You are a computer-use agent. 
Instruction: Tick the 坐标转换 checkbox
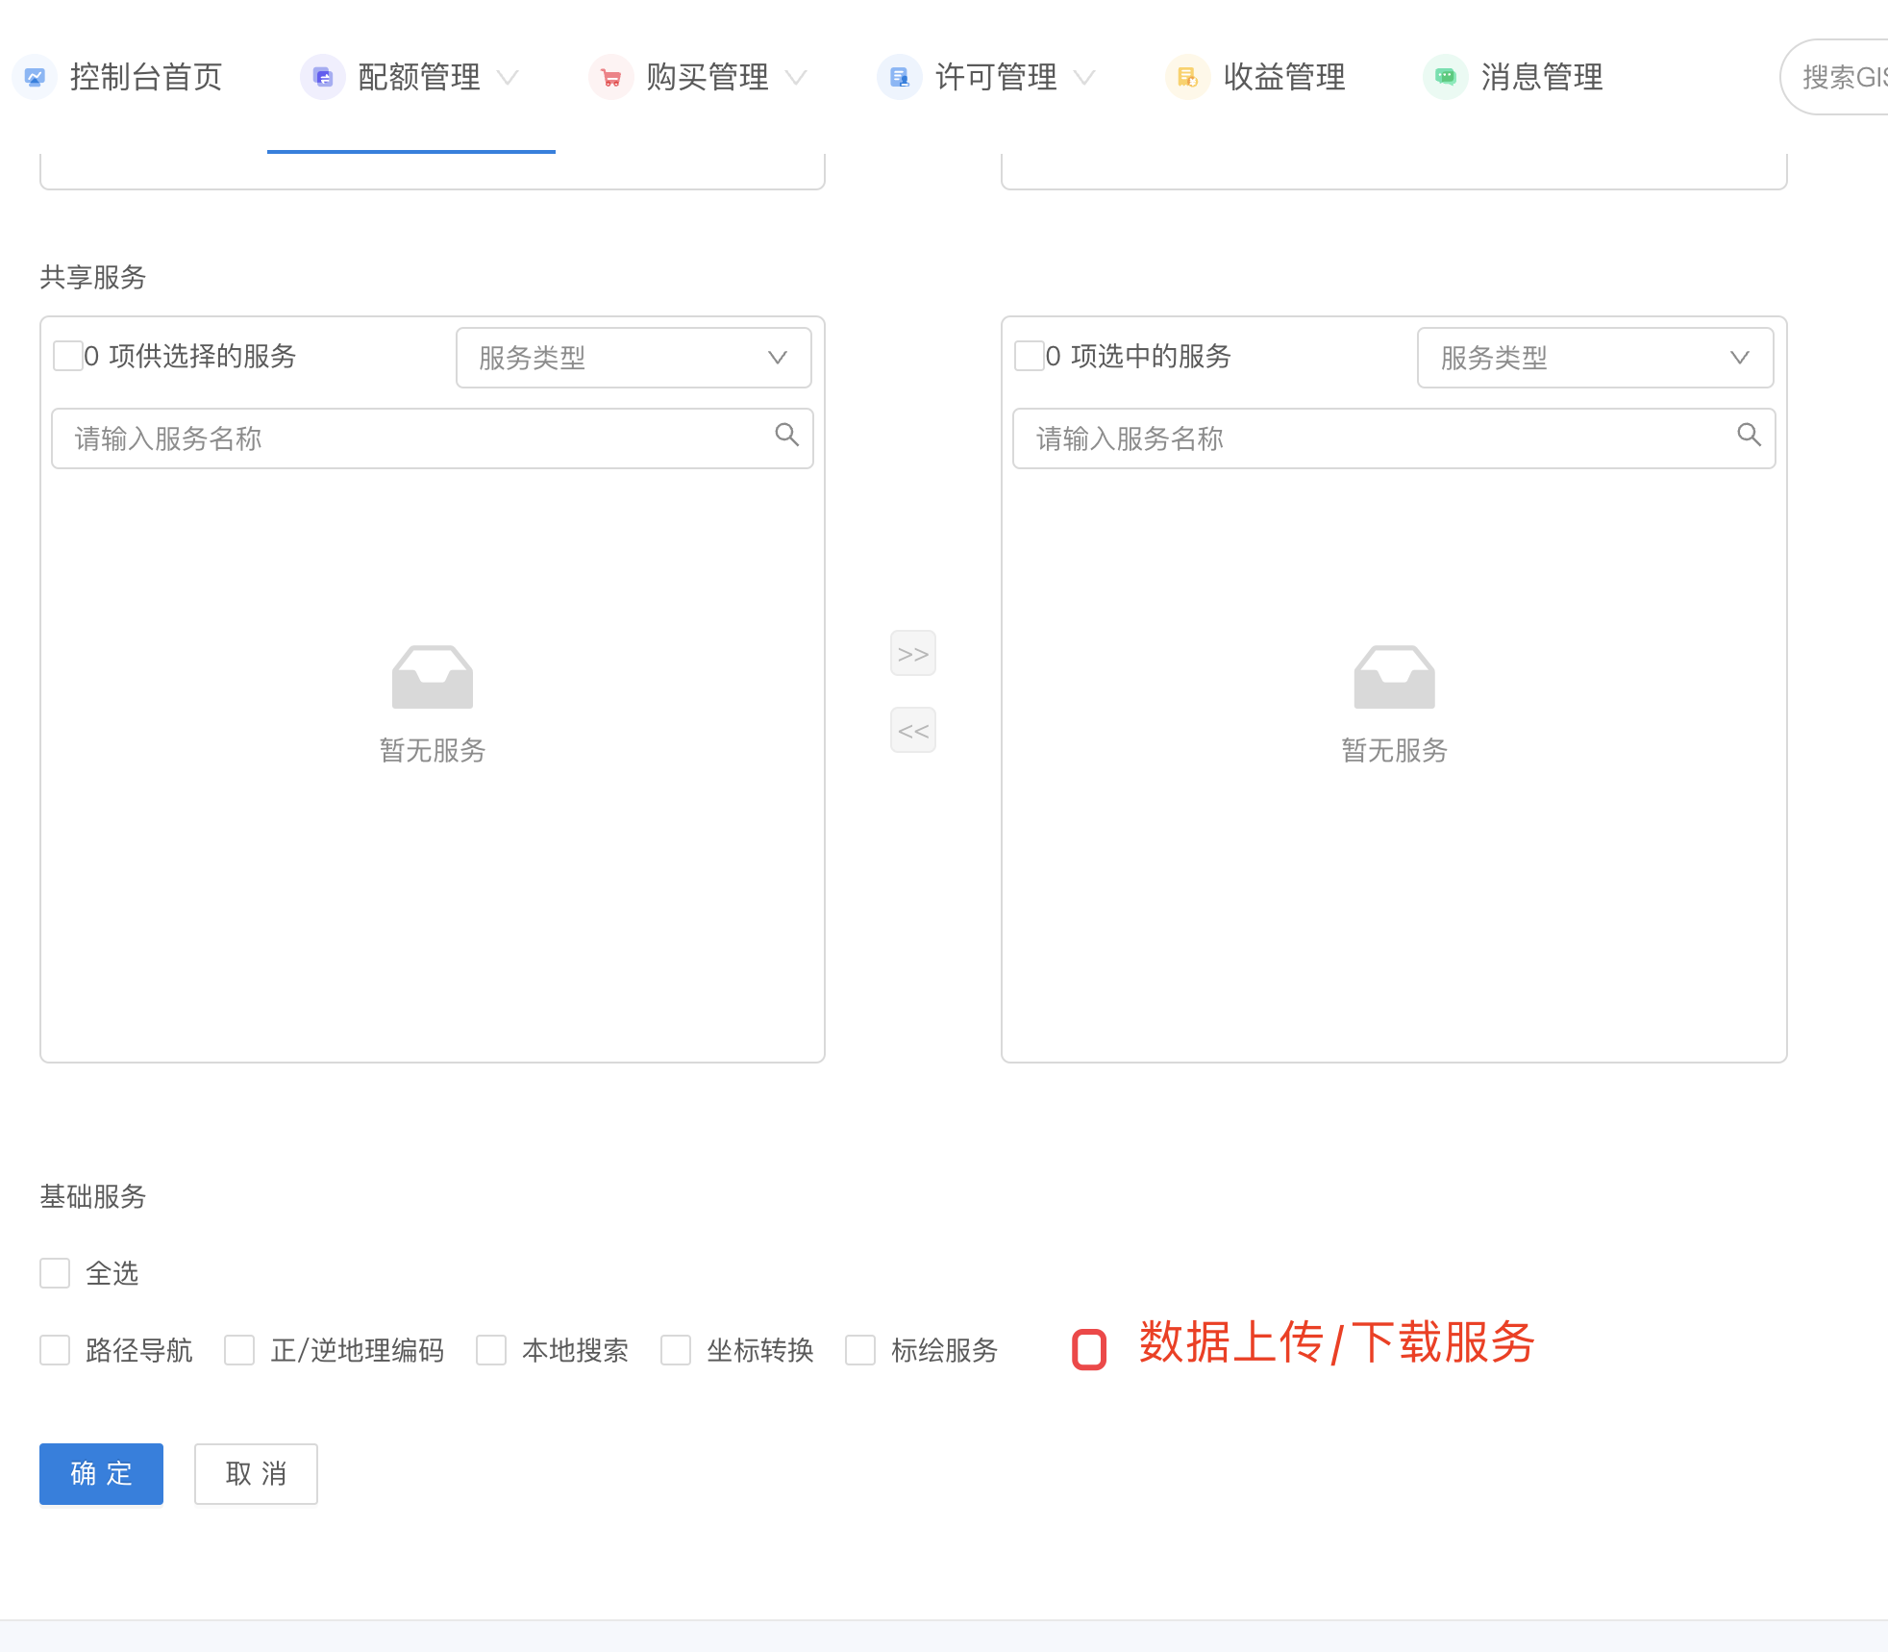click(676, 1350)
